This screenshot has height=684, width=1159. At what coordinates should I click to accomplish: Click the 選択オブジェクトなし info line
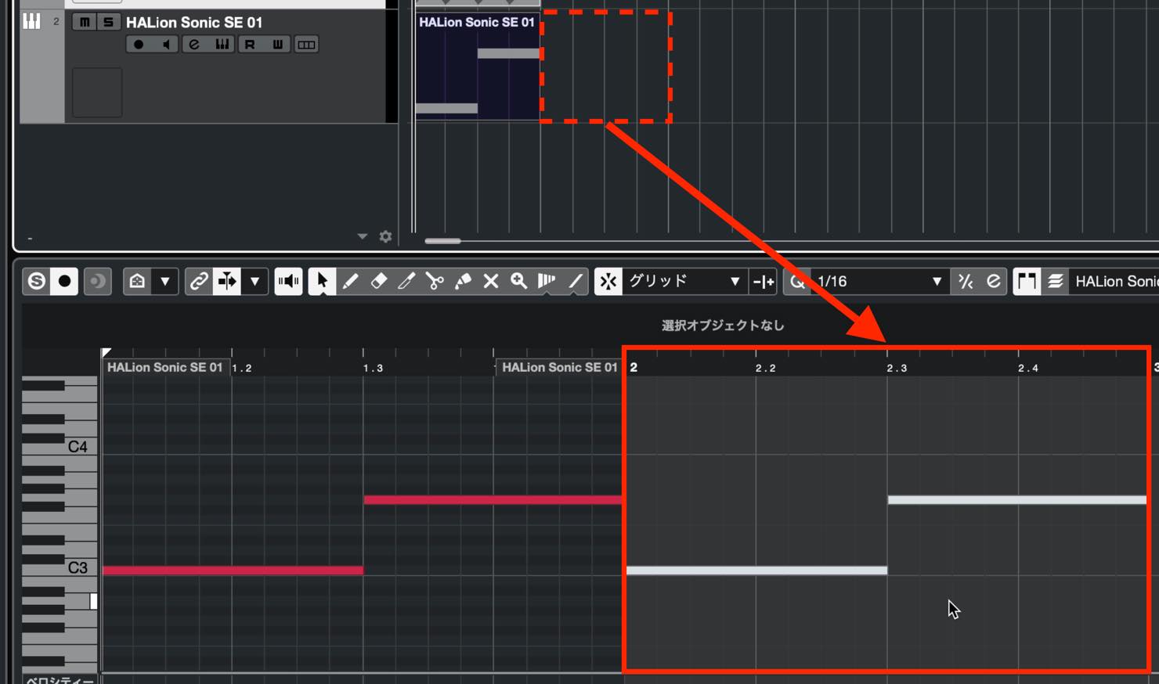coord(723,326)
